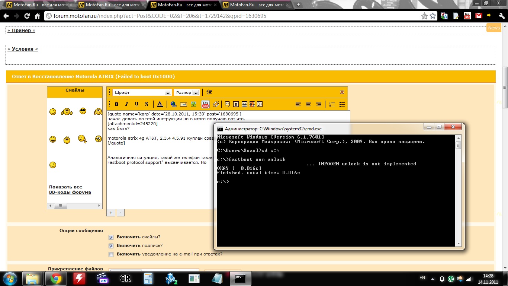The width and height of the screenshot is (508, 286).
Task: Click Показать все smileys link
Action: [x=65, y=187]
